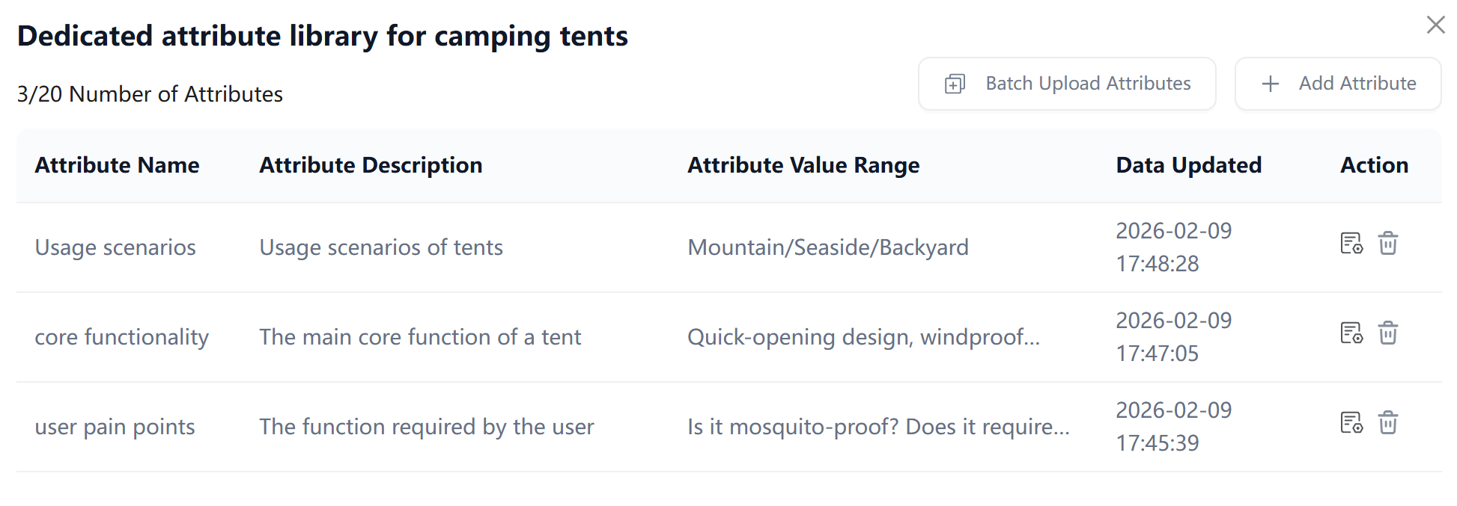Delete the core functionality attribute
1457x506 pixels.
click(x=1388, y=333)
